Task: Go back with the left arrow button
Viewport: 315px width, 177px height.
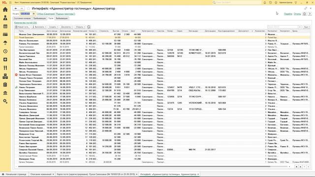Action: coord(16,8)
